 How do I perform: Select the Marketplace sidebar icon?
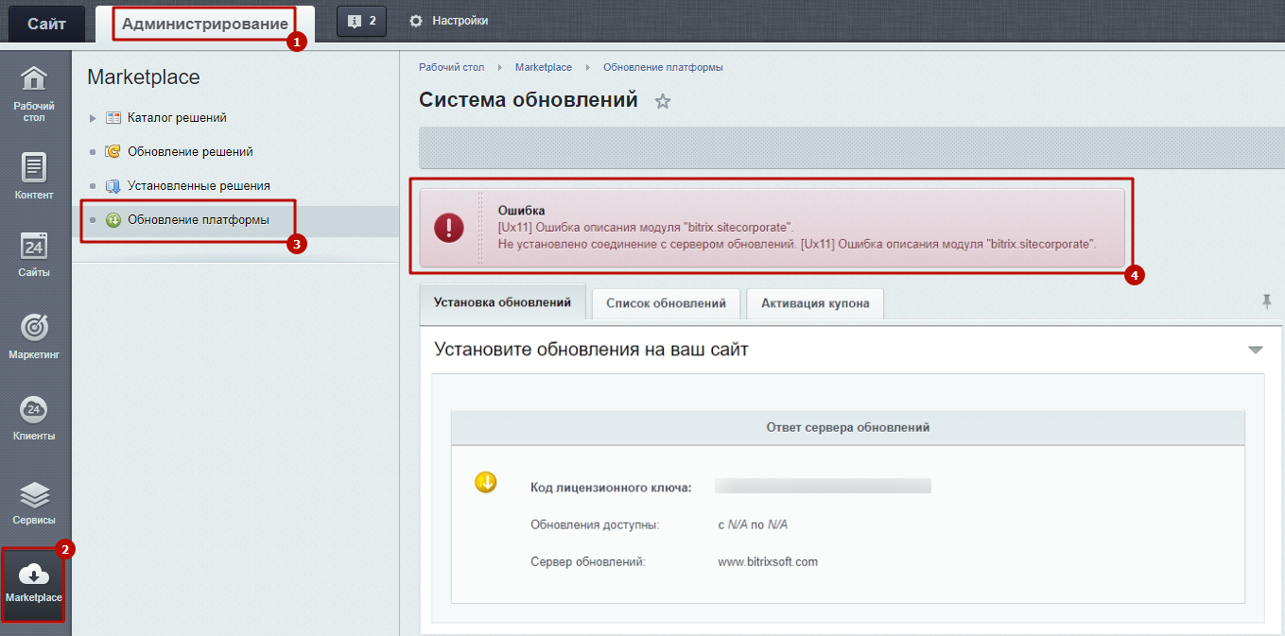(34, 582)
